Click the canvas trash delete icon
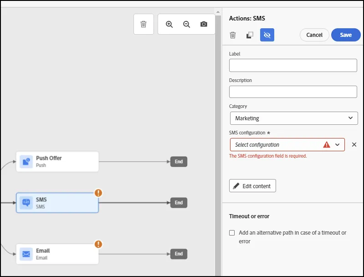 [144, 24]
